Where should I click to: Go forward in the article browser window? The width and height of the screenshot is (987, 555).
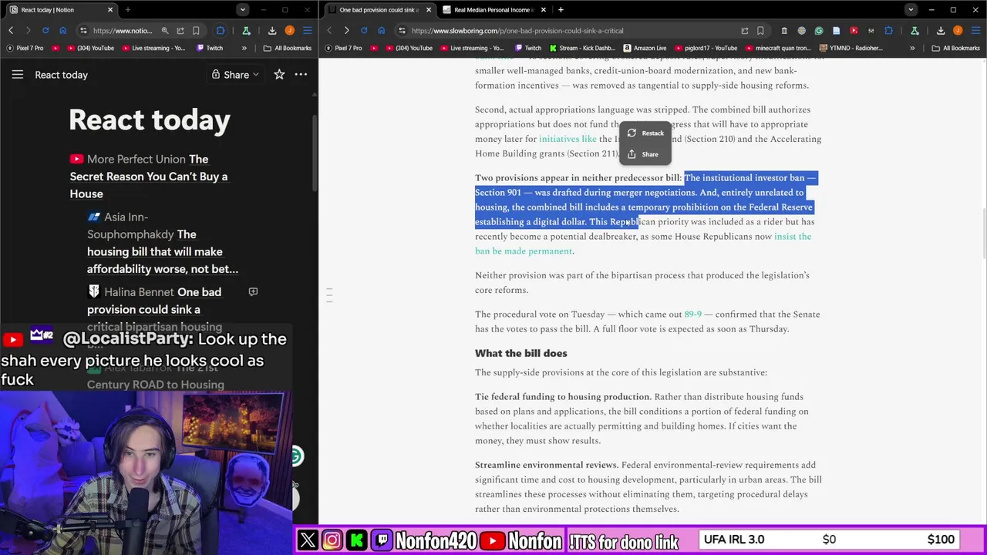coord(346,31)
